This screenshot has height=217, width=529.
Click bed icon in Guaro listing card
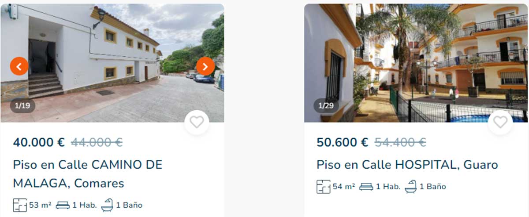point(366,186)
